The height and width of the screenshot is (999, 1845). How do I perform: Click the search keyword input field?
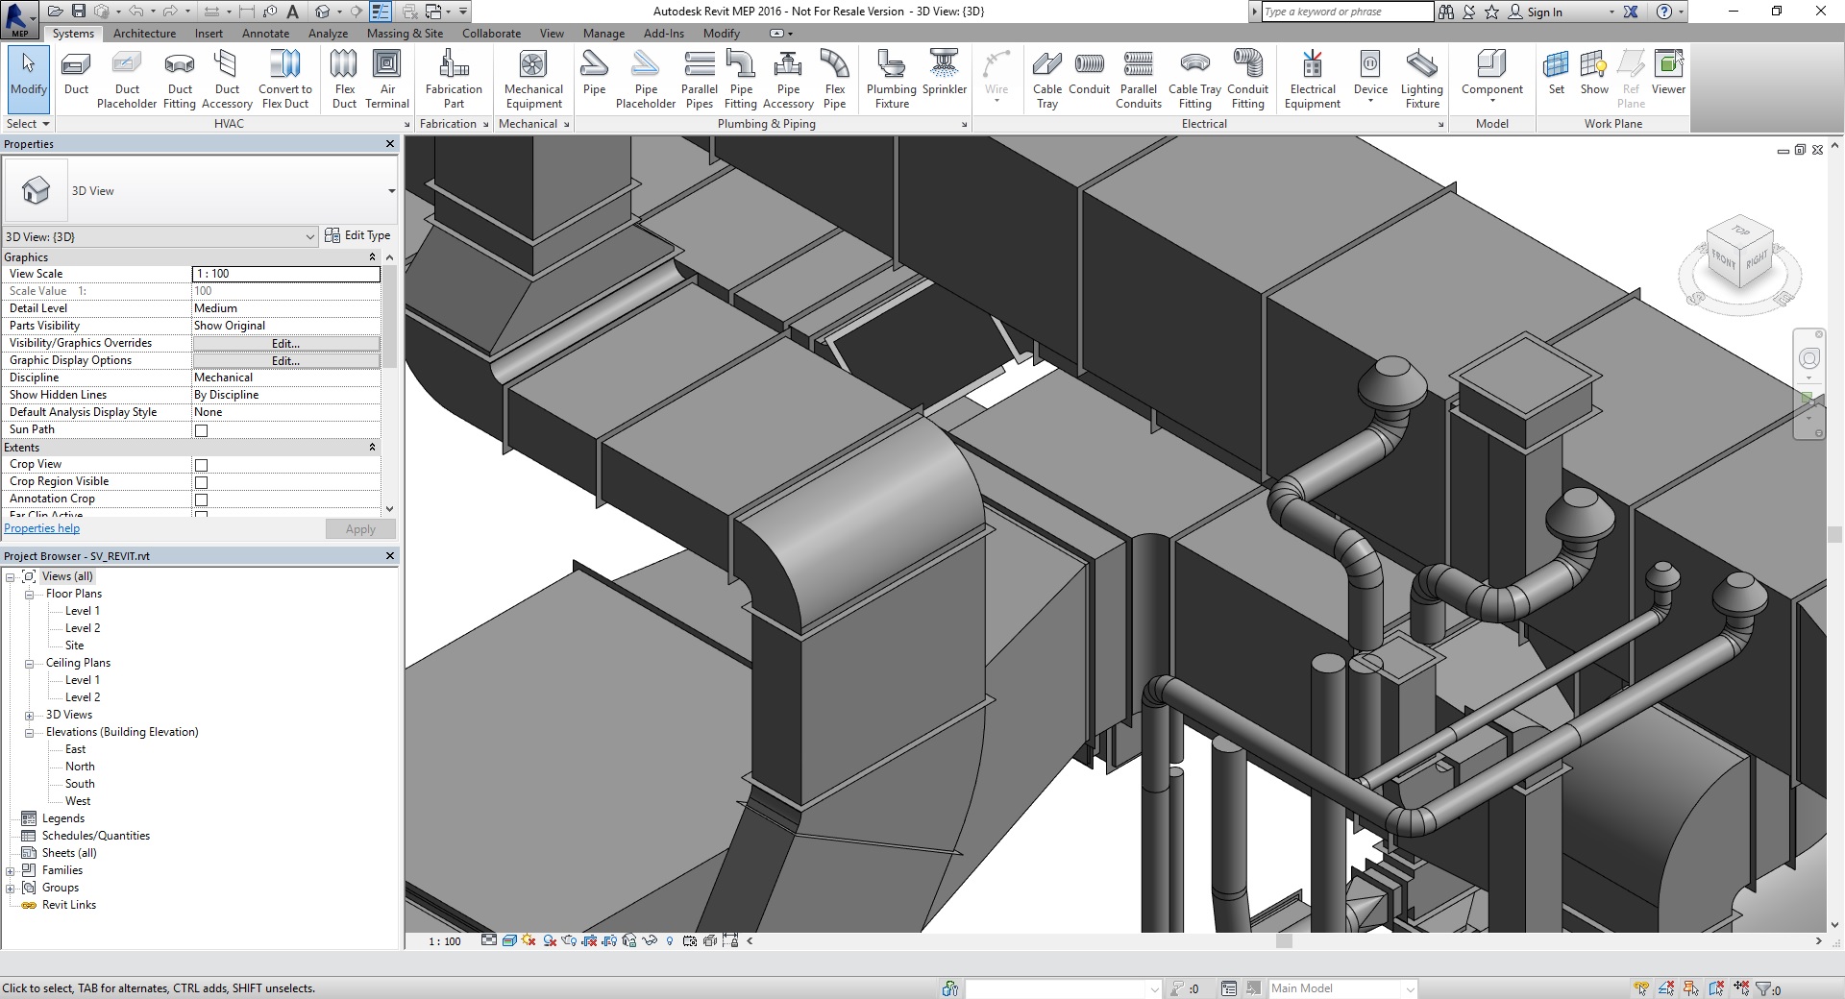(x=1345, y=12)
